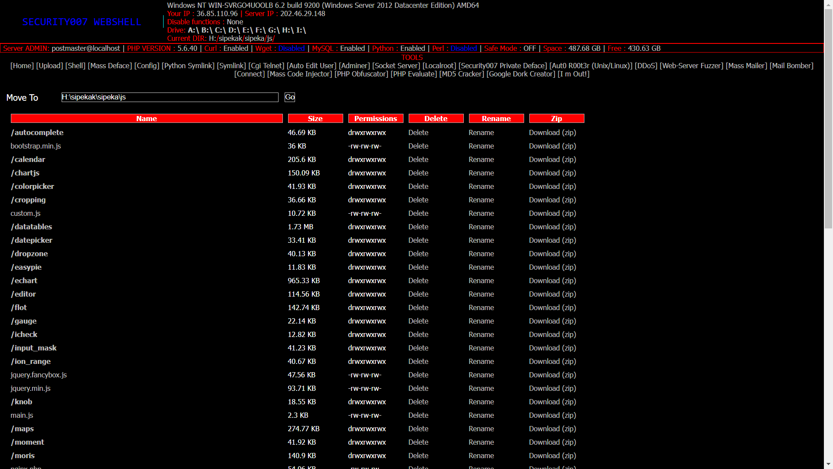833x469 pixels.
Task: Download zip of /easypie folder
Action: (552, 267)
